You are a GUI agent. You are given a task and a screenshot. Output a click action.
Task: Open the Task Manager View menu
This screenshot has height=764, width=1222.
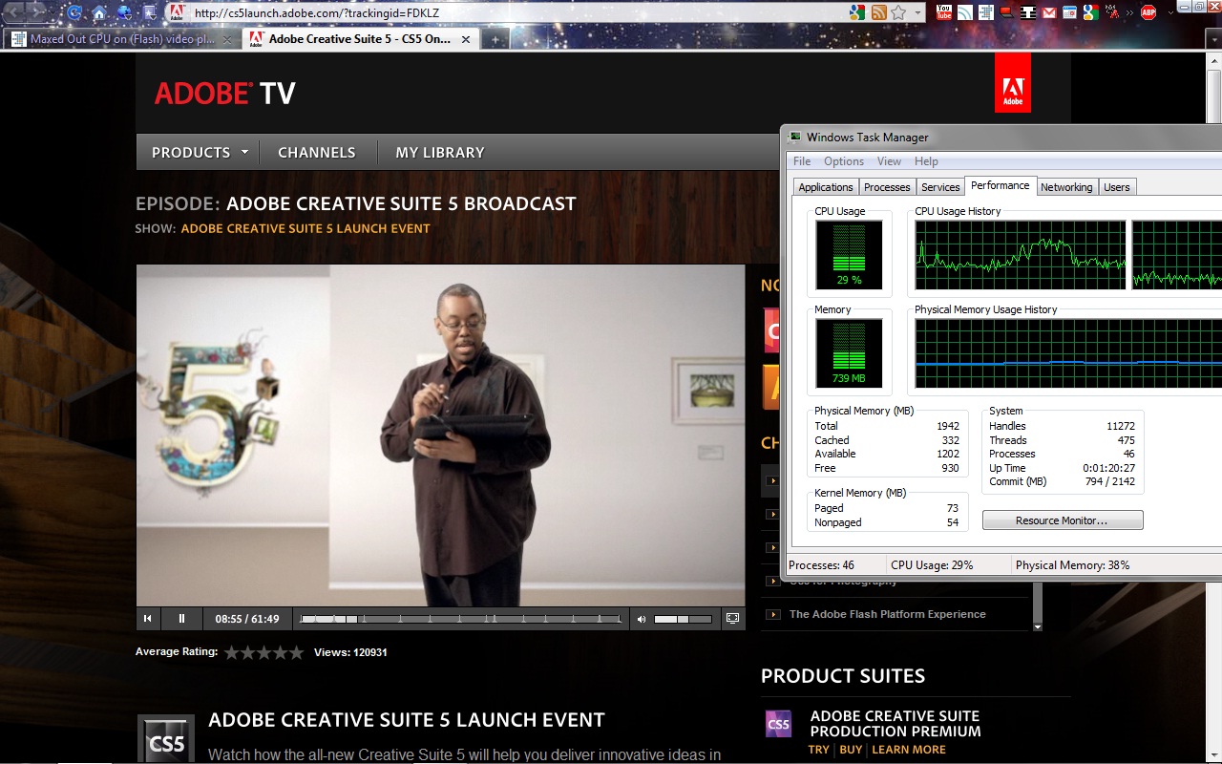(889, 161)
